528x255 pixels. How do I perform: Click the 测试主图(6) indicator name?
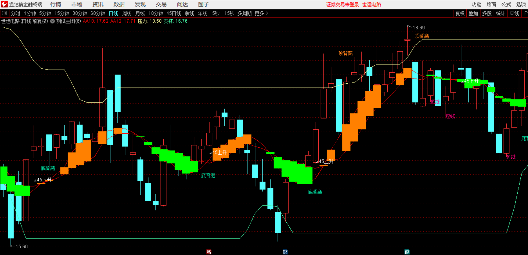click(x=69, y=21)
